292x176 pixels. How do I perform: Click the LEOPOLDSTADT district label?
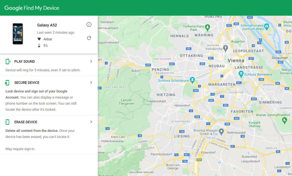point(248,51)
